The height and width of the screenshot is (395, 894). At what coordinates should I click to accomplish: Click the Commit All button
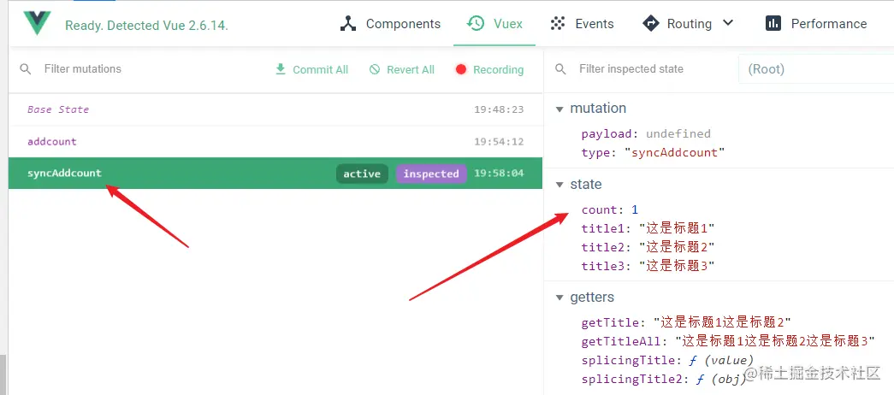(320, 70)
